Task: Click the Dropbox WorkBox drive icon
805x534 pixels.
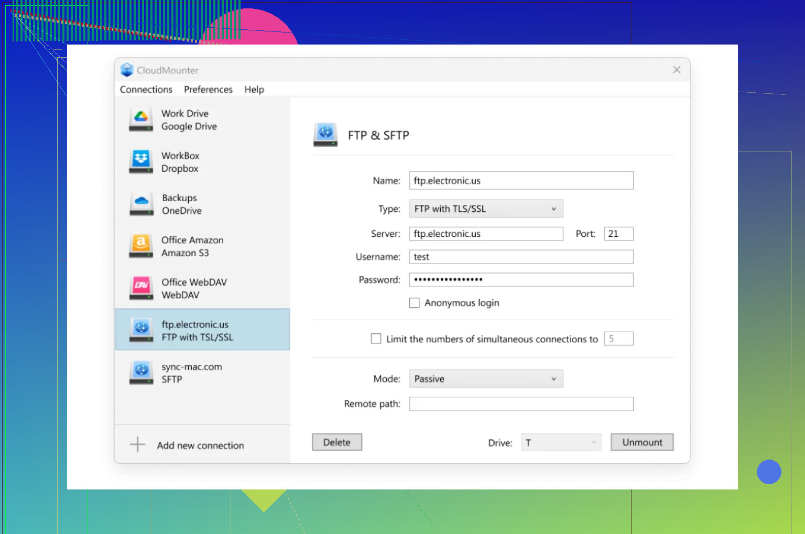Action: [141, 162]
